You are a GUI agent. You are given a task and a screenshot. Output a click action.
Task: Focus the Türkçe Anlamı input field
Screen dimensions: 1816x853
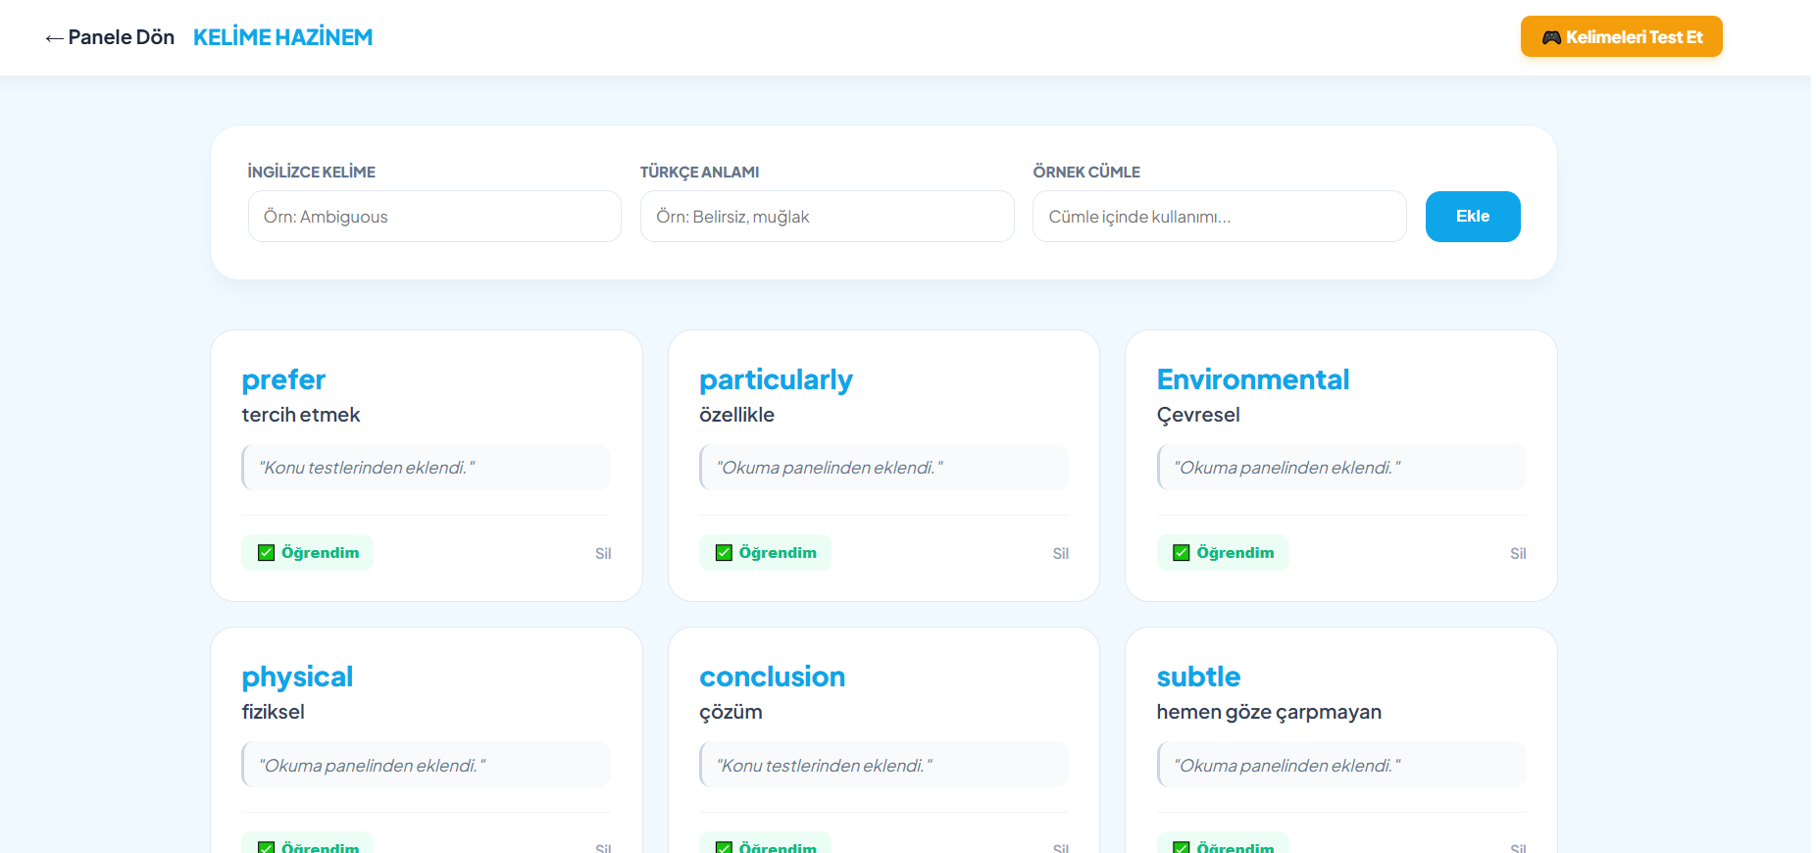pyautogui.click(x=827, y=217)
